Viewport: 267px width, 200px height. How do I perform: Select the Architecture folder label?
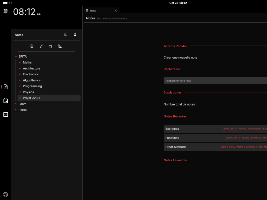(x=32, y=68)
